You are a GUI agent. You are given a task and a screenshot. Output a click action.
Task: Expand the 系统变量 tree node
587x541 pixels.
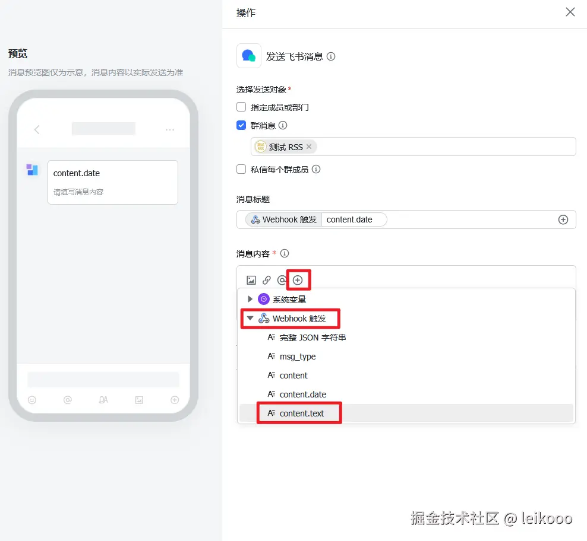250,299
